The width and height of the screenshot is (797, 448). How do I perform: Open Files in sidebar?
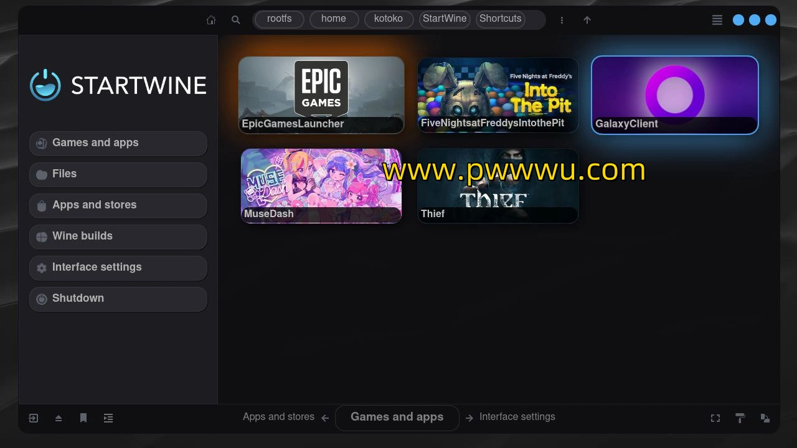point(118,174)
